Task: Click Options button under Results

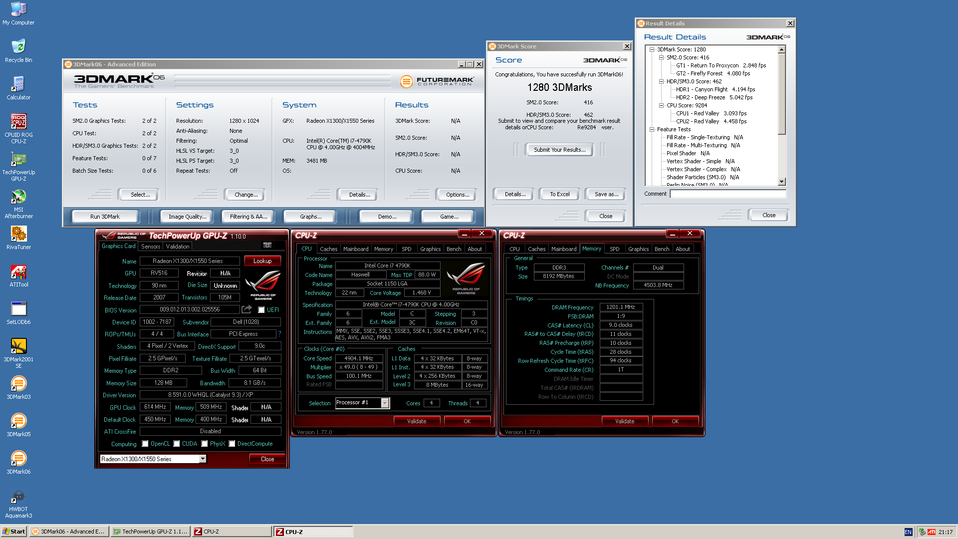Action: (x=458, y=195)
